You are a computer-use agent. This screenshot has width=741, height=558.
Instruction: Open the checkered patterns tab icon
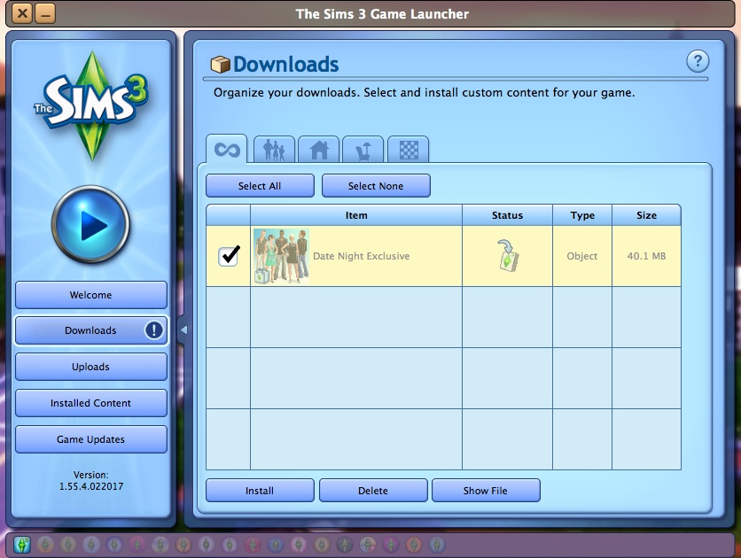(408, 150)
